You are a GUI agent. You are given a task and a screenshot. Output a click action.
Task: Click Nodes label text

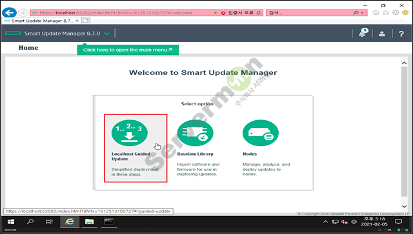click(x=250, y=154)
